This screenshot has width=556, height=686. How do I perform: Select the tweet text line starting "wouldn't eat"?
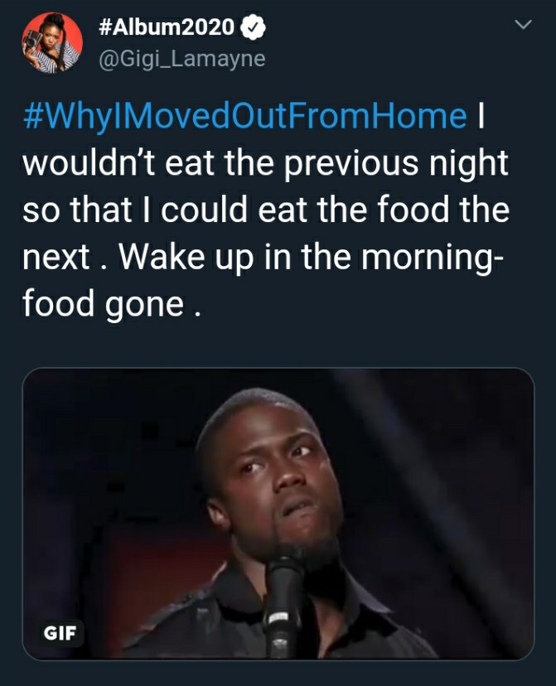pyautogui.click(x=265, y=163)
